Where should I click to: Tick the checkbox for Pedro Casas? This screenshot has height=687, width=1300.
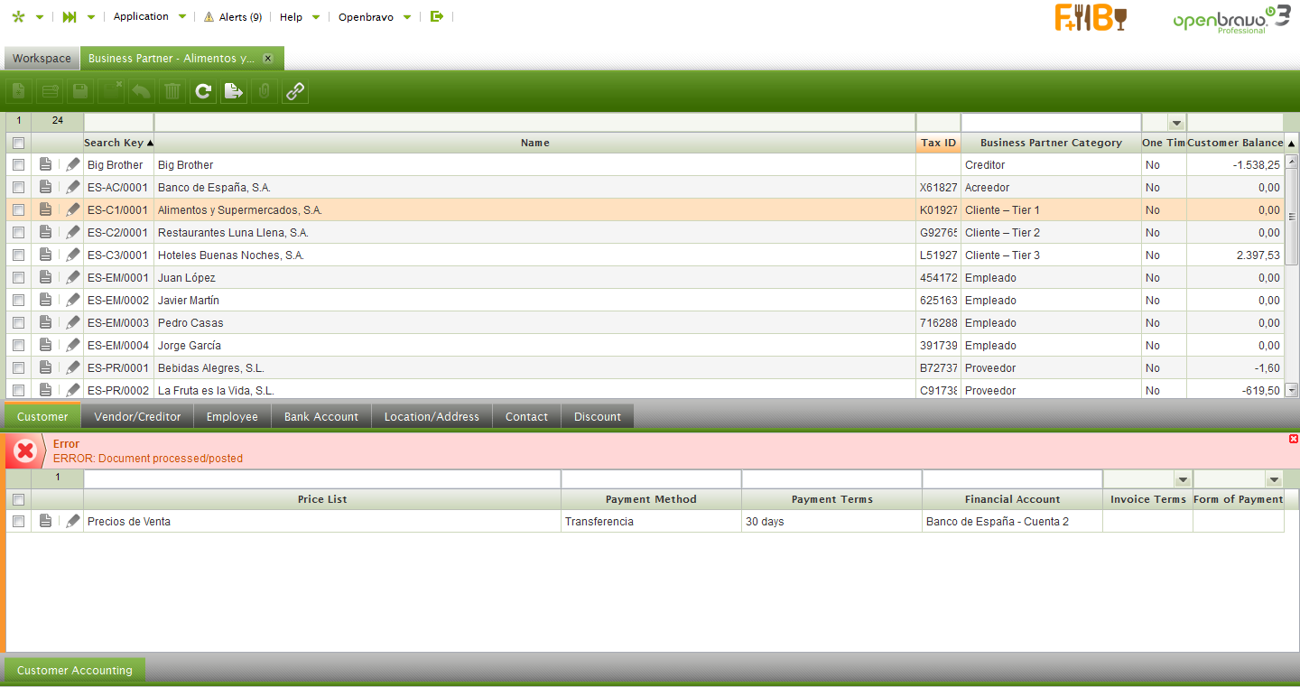click(x=18, y=323)
